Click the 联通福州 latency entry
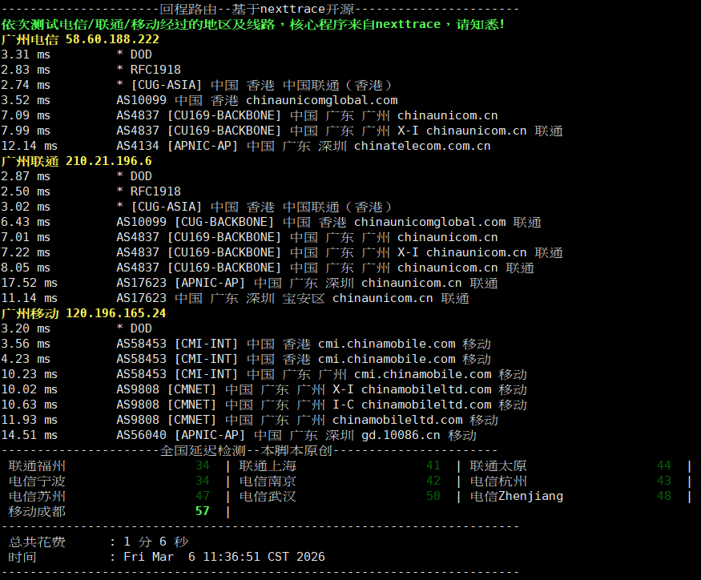Image resolution: width=701 pixels, height=580 pixels. click(x=37, y=465)
